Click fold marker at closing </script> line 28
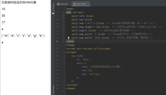This screenshot has width=166, height=95. click(x=65, y=85)
